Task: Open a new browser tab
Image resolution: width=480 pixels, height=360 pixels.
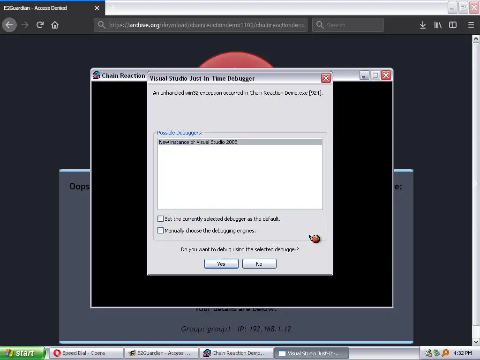Action: (x=113, y=7)
